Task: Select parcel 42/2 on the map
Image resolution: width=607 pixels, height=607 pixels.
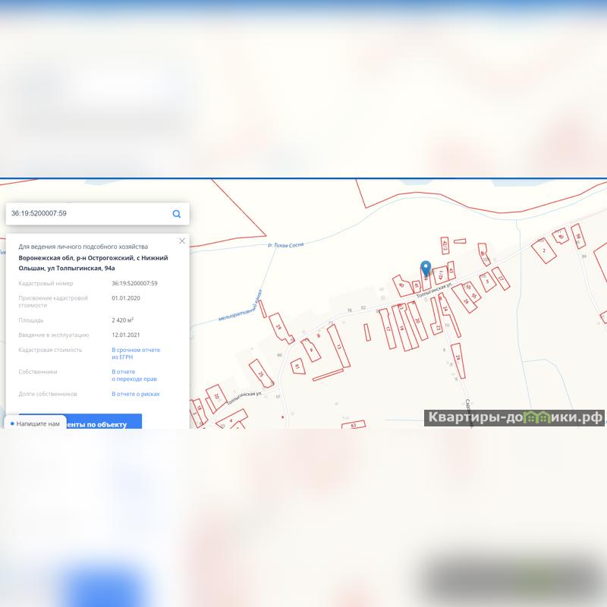Action: coord(445,244)
